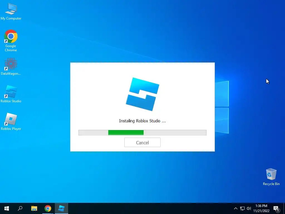Image resolution: width=285 pixels, height=214 pixels.
Task: Open the Windows Start menu
Action: point(7,208)
